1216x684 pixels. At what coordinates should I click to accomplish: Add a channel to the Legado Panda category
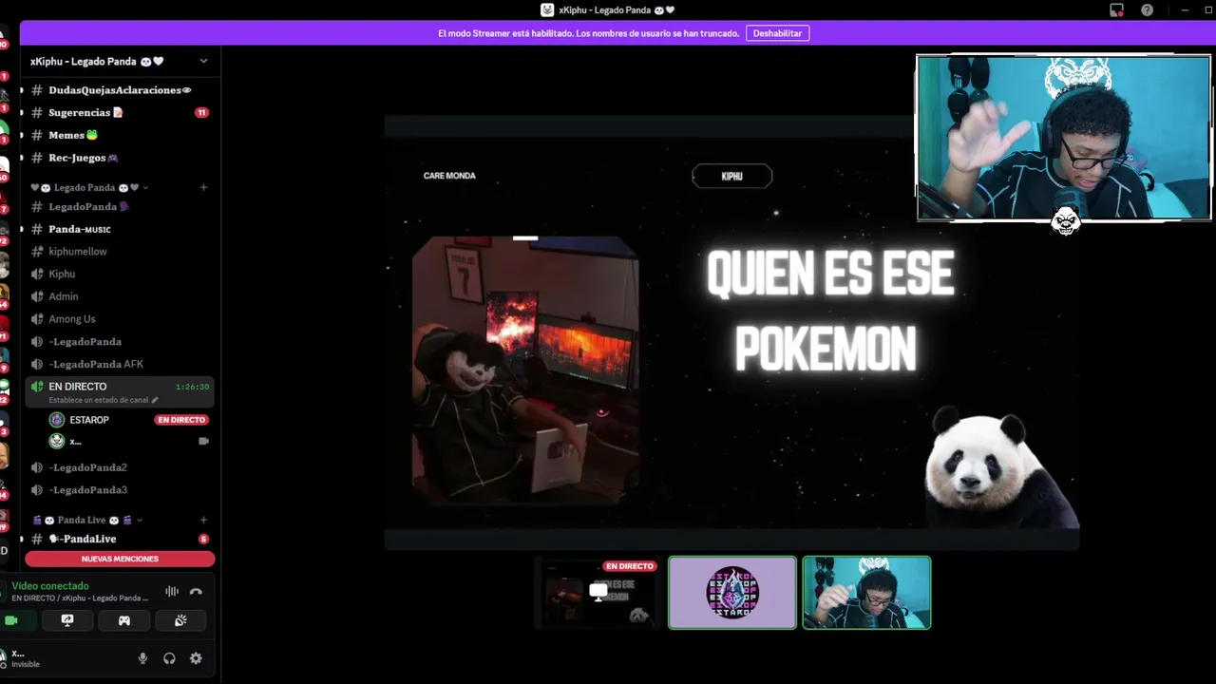tap(203, 187)
